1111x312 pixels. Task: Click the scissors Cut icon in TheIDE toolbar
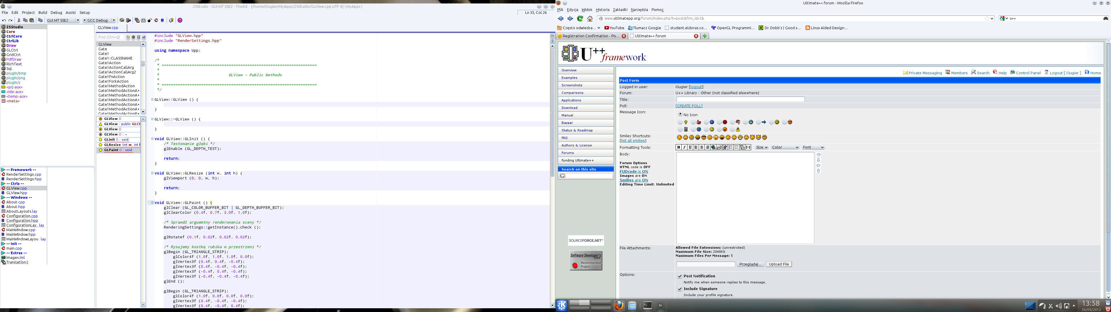coord(19,20)
